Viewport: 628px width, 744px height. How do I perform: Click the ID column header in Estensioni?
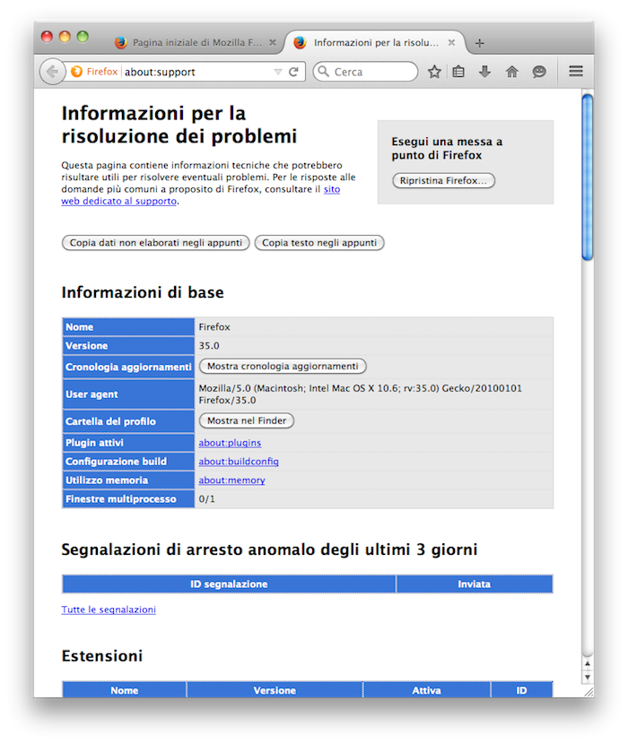point(521,690)
